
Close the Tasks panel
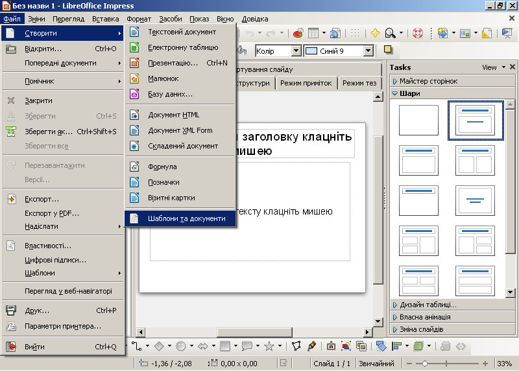tap(513, 67)
